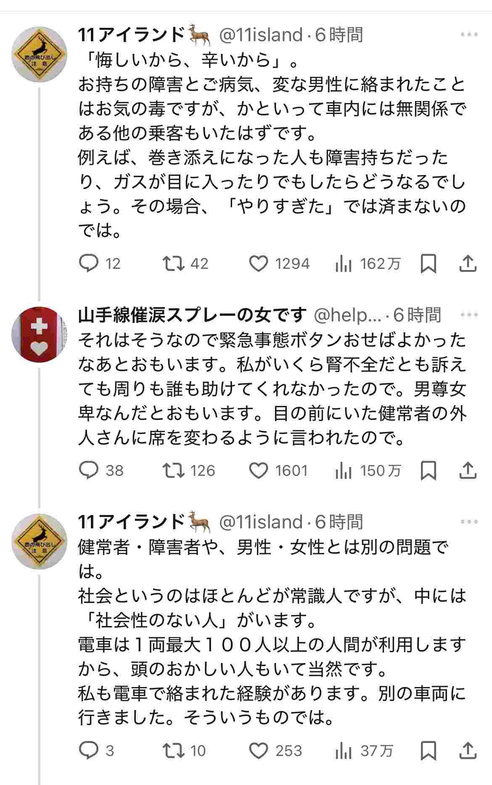The image size is (492, 785).
Task: Open the @11island handle on first tweet
Action: (261, 35)
